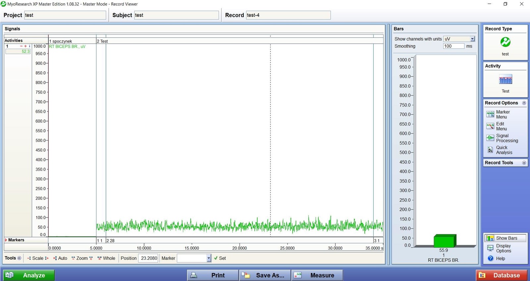Image resolution: width=530 pixels, height=281 pixels.
Task: Launch Quick Analysis
Action: click(503, 150)
